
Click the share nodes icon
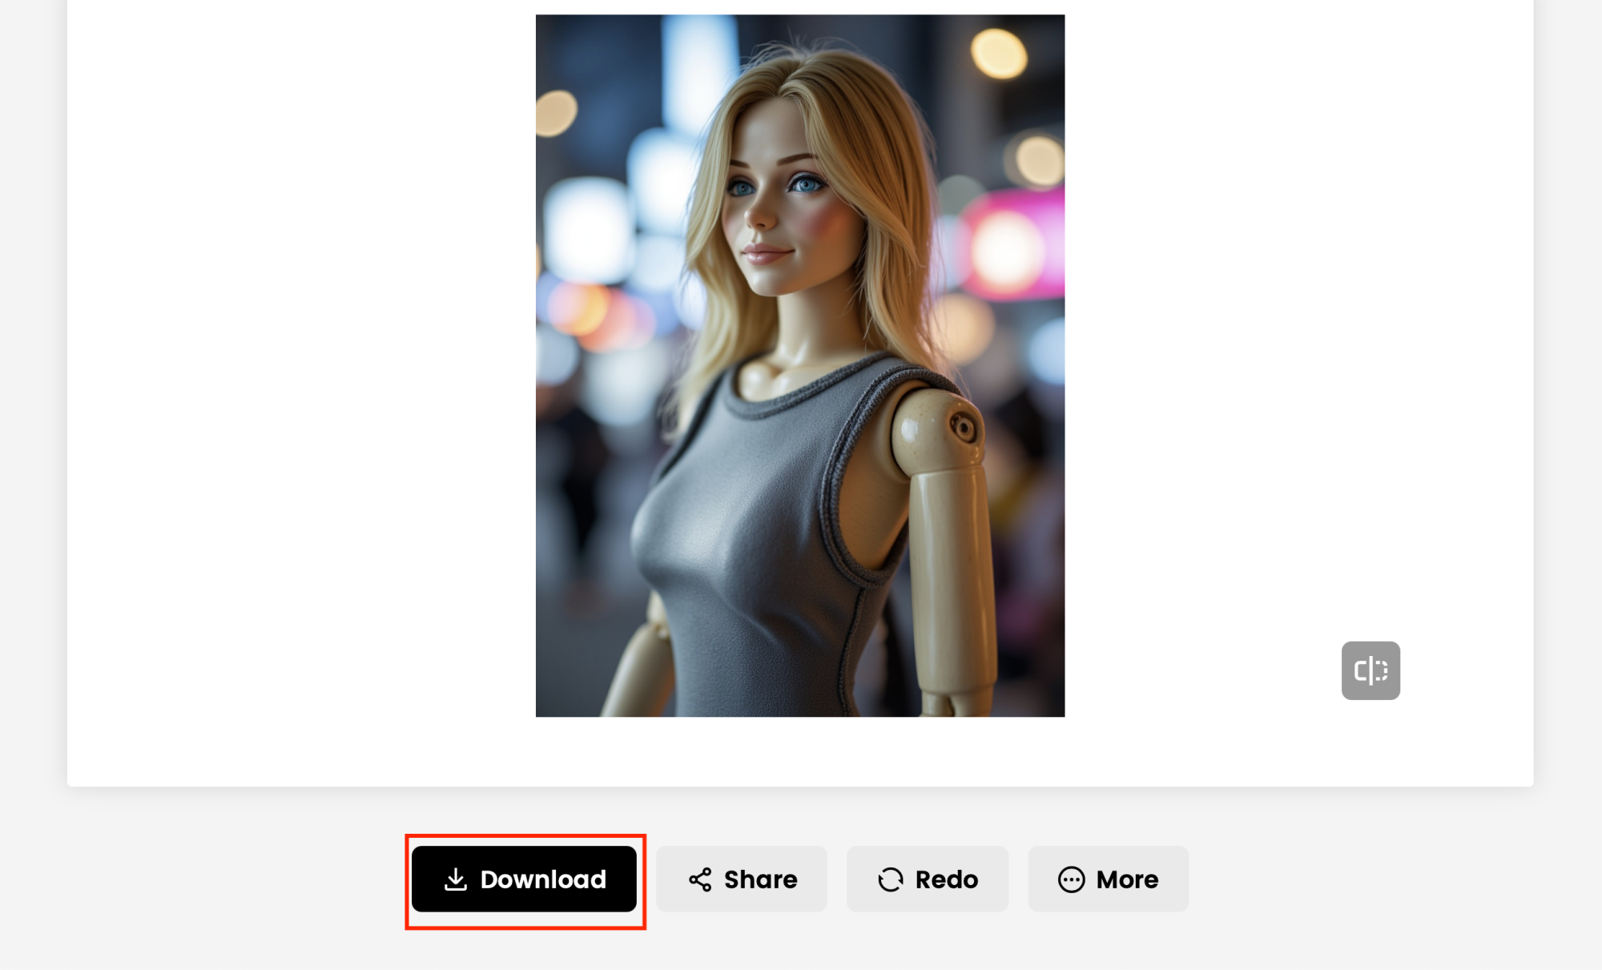(700, 879)
